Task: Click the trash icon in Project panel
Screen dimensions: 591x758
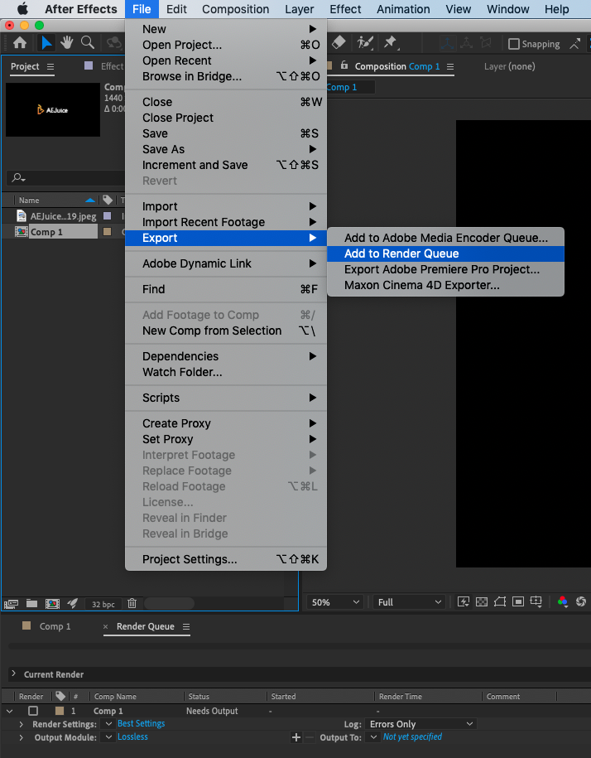Action: pos(132,604)
